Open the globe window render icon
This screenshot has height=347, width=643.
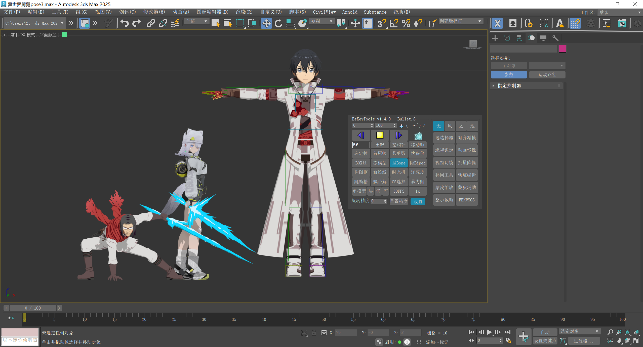[622, 23]
